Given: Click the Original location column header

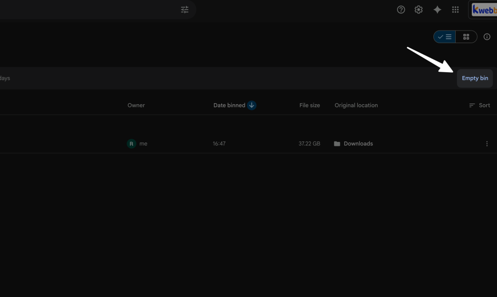Looking at the screenshot, I should [356, 105].
